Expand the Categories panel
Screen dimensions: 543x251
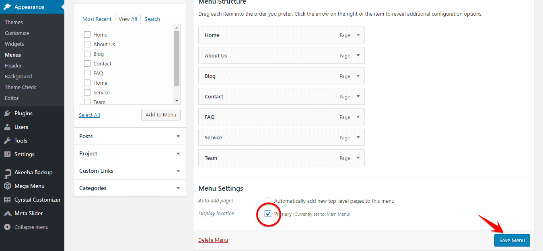tap(178, 188)
